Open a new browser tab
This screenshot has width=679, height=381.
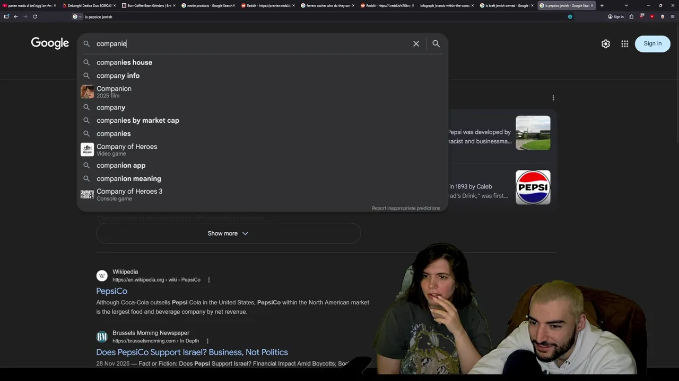coord(602,5)
